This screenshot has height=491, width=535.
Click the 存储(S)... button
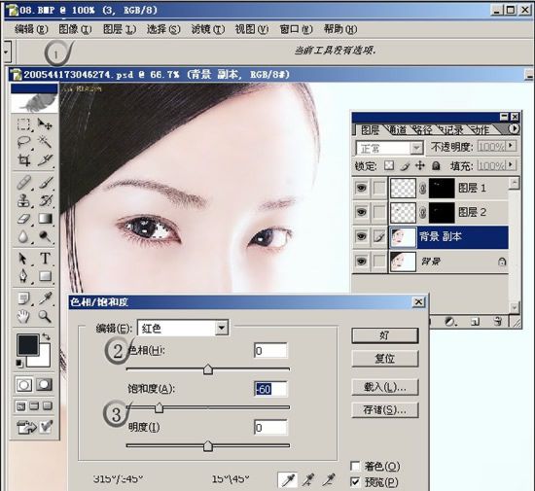point(385,410)
